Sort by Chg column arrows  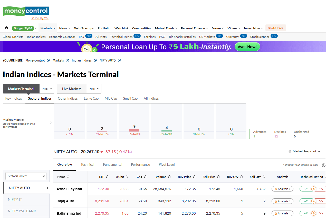145,177
